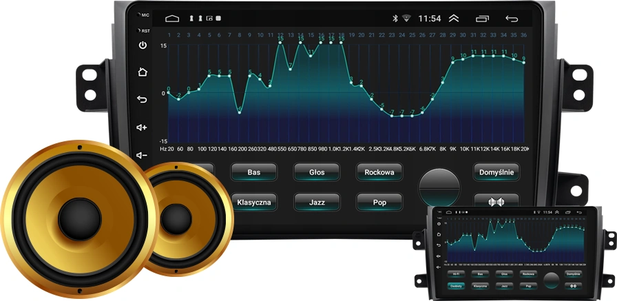This screenshot has height=301, width=617.
Task: Tap the volume up icon
Action: pyautogui.click(x=142, y=127)
